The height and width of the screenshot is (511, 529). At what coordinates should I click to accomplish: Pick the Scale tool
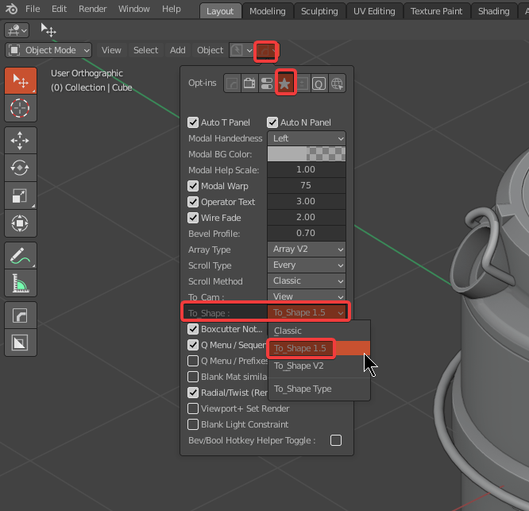(x=20, y=195)
